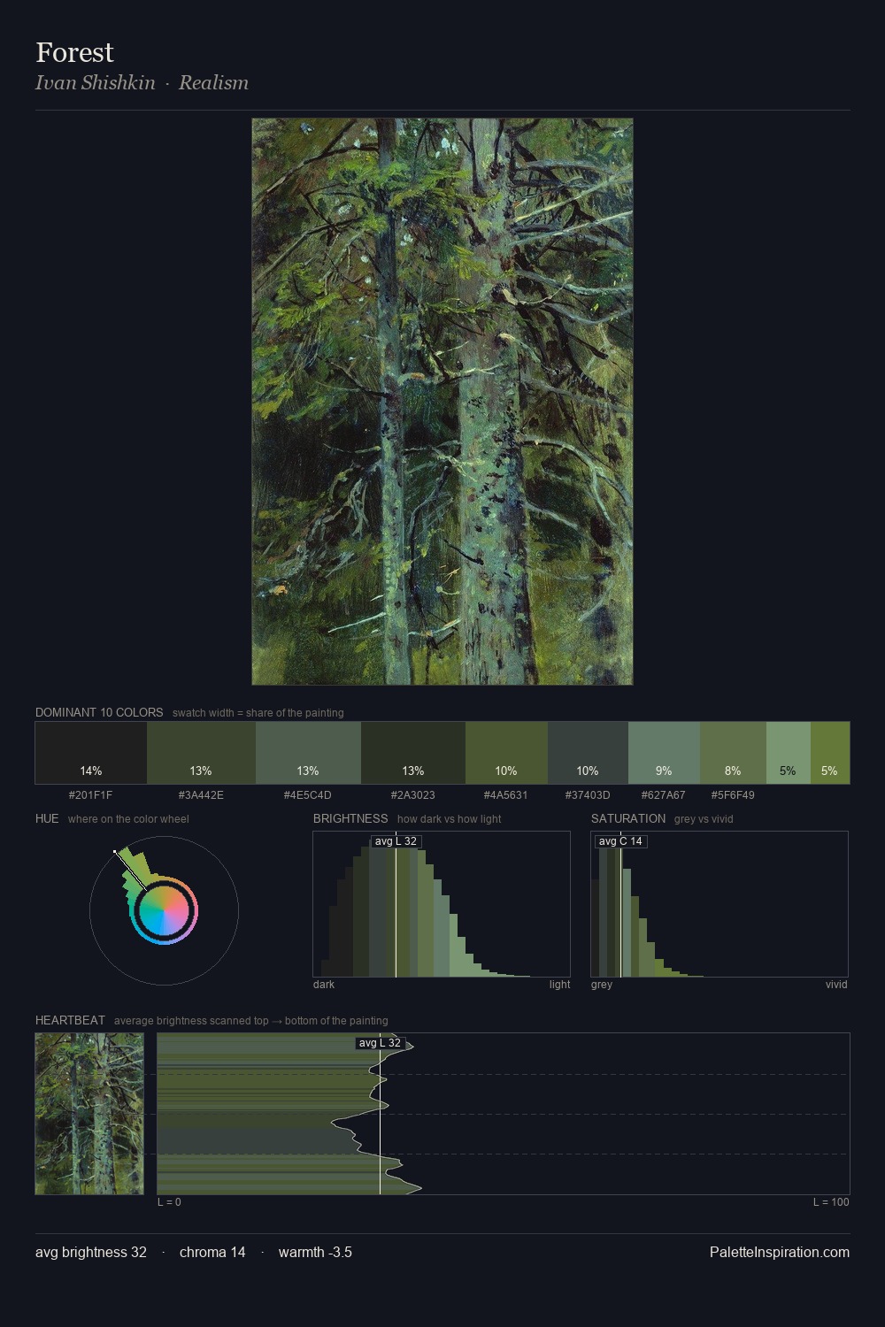Click the 'HUE' section heading
The image size is (885, 1327).
pyautogui.click(x=47, y=818)
